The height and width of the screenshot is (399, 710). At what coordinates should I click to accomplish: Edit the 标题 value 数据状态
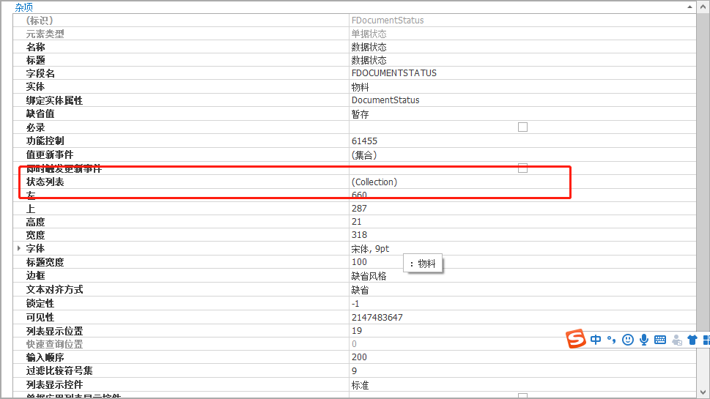[x=369, y=60]
